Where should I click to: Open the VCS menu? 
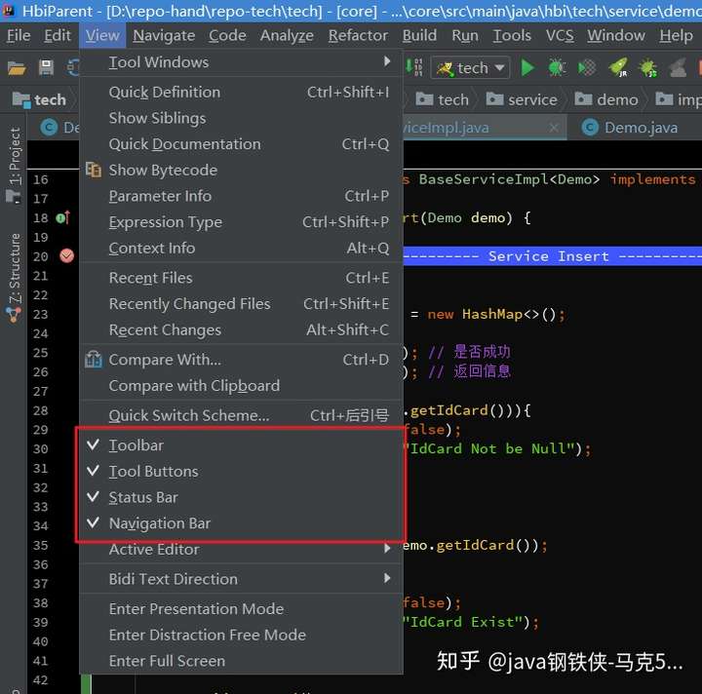(560, 35)
